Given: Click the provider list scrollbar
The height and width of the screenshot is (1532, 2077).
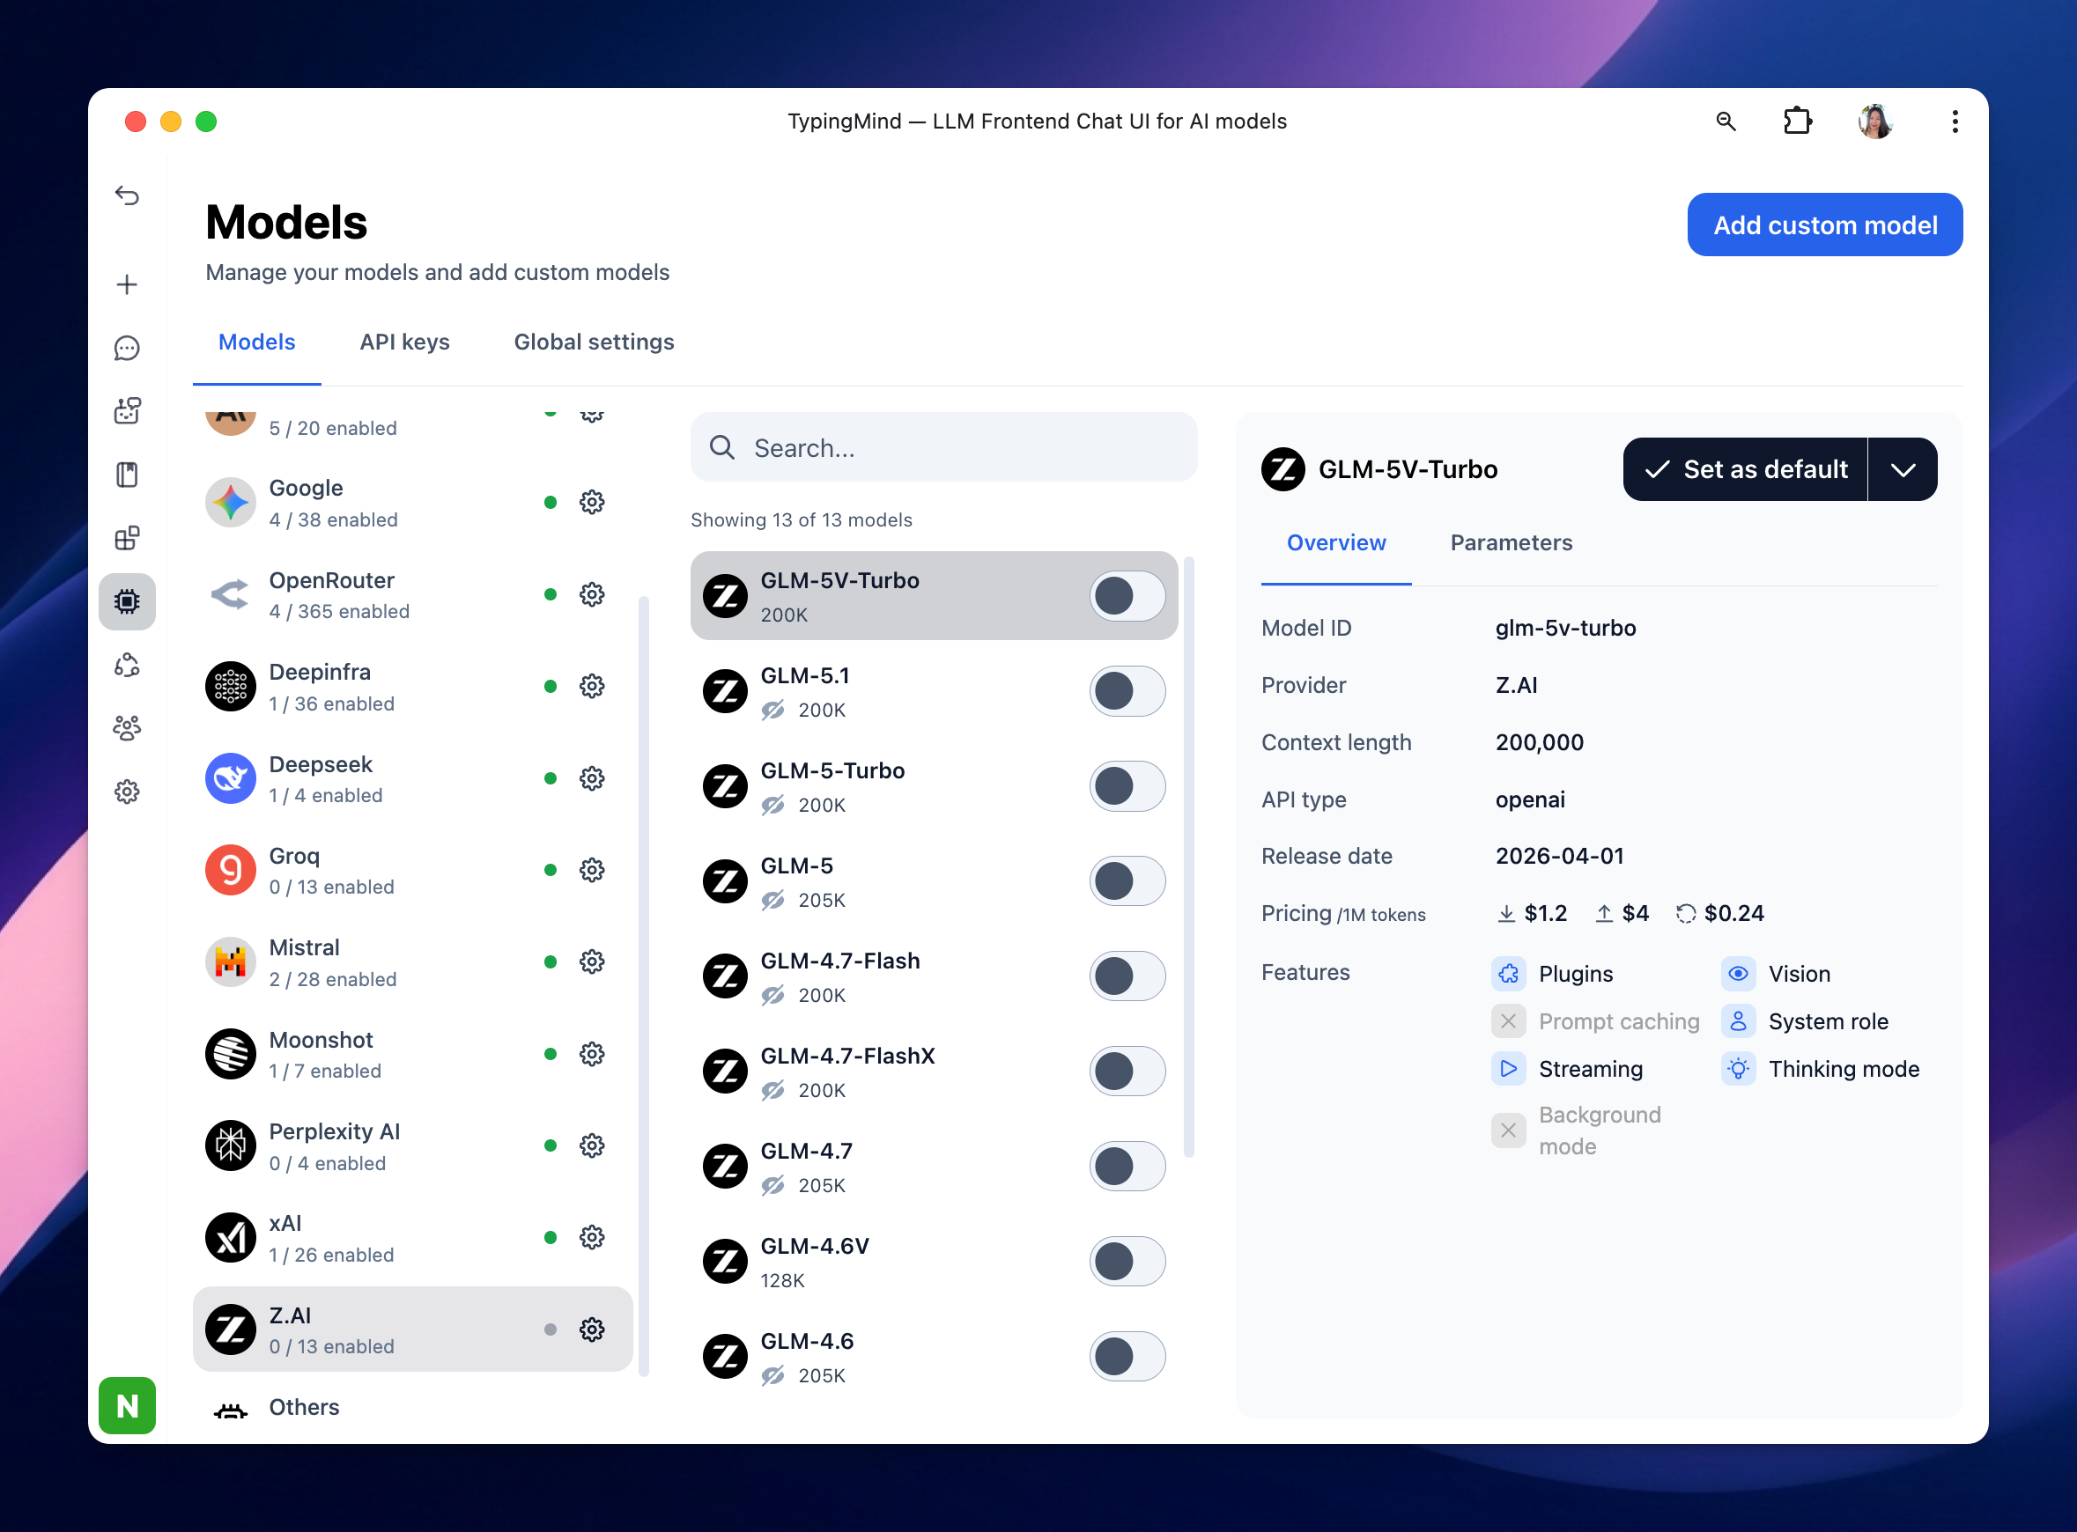Looking at the screenshot, I should tap(644, 988).
